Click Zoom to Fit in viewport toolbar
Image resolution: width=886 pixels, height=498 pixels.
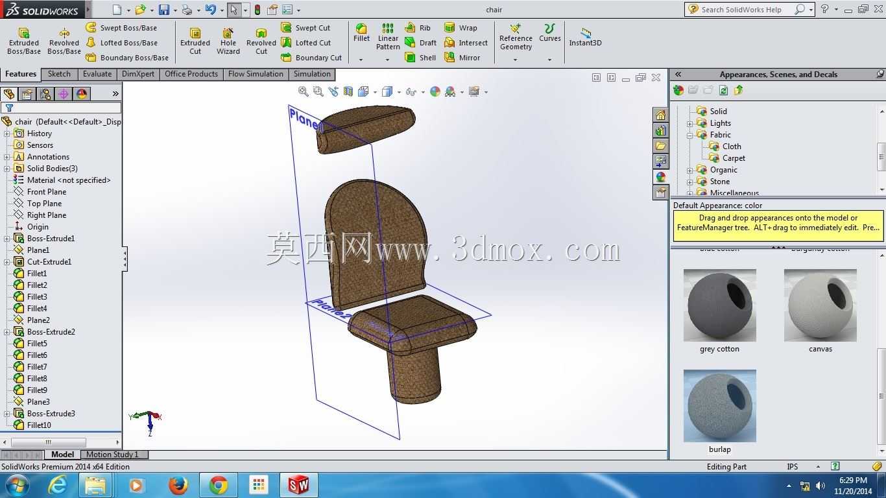[303, 91]
